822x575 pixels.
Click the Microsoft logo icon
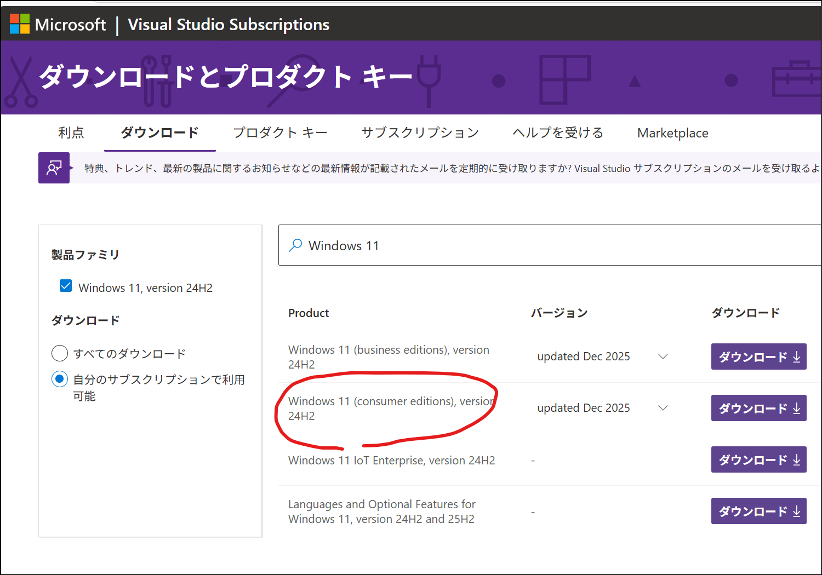click(20, 24)
